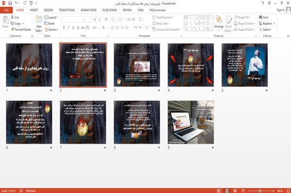Expand Text Direction dropdown
This screenshot has height=193, width=291.
click(x=163, y=17)
